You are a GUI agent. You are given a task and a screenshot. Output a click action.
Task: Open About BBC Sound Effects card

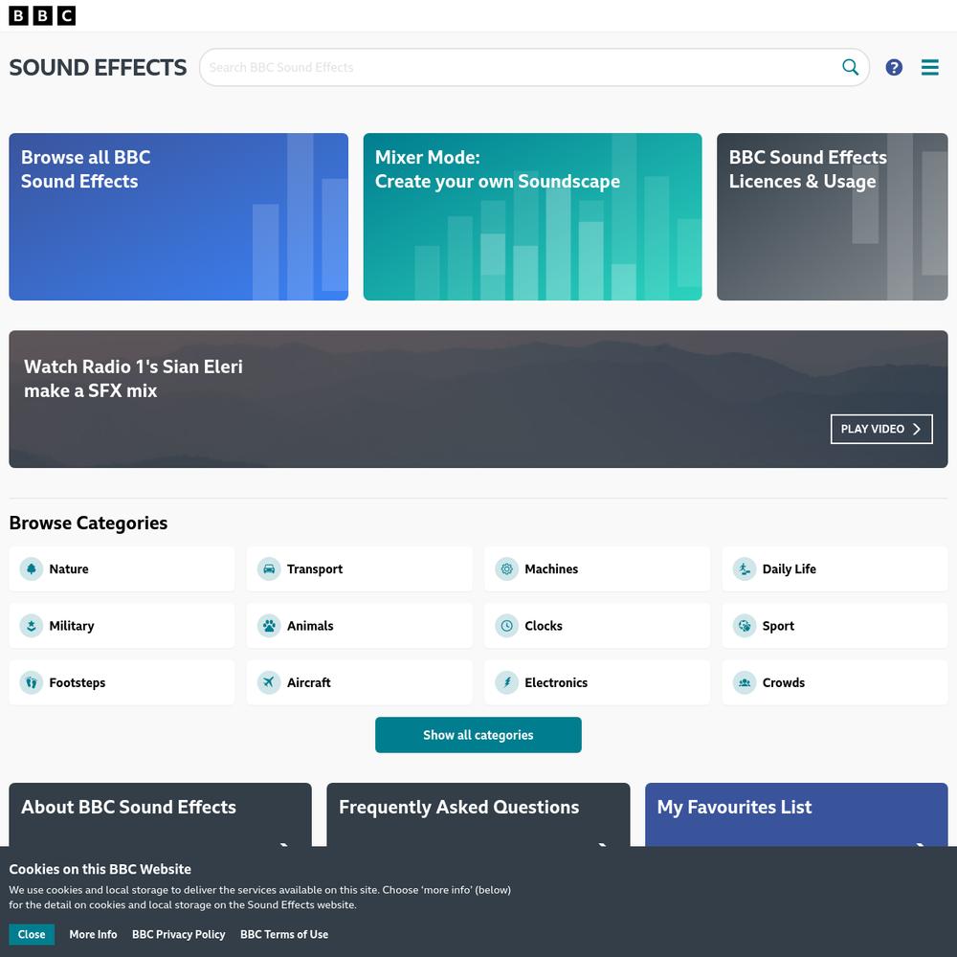tap(160, 814)
